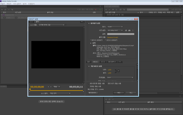Collapse 기본 비디오 설정 section triangle
The width and height of the screenshot is (183, 115).
(x=89, y=66)
